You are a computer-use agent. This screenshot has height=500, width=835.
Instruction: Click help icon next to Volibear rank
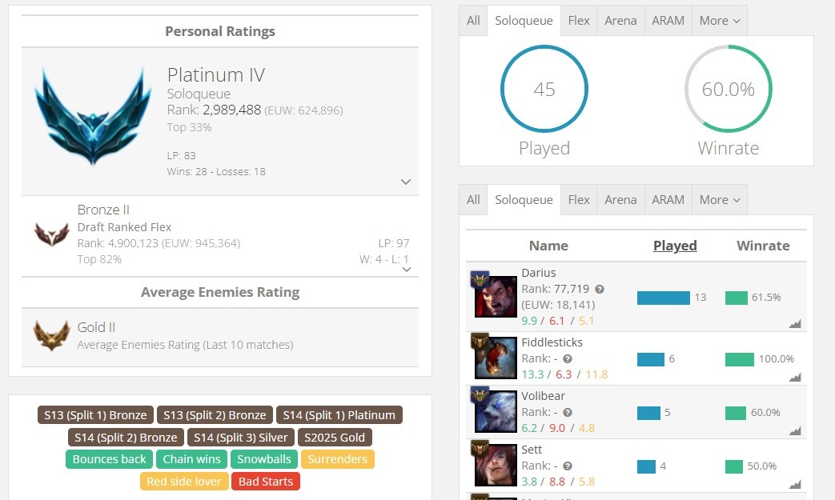pos(568,413)
